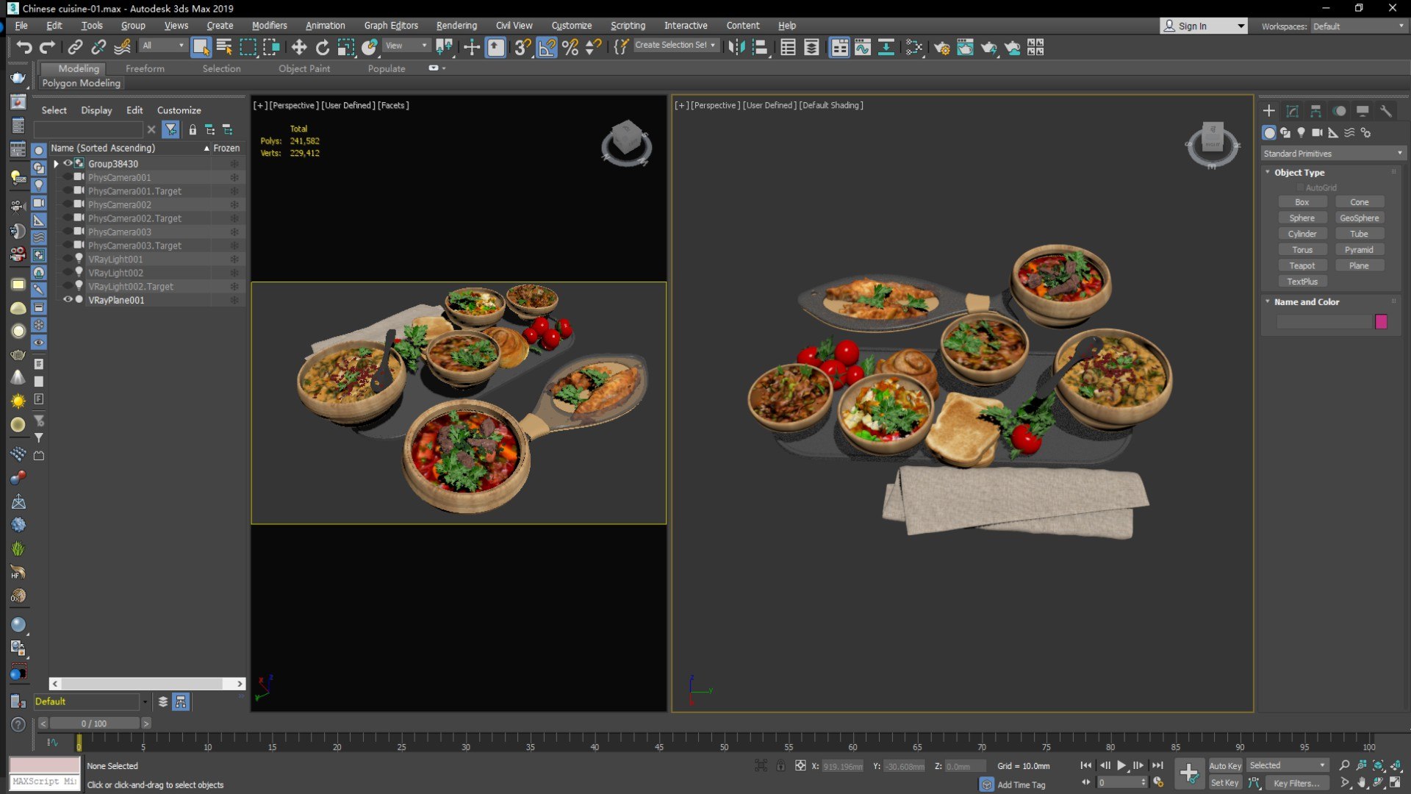The width and height of the screenshot is (1411, 794).
Task: Open the Modify command panel tab
Action: pos(1292,111)
